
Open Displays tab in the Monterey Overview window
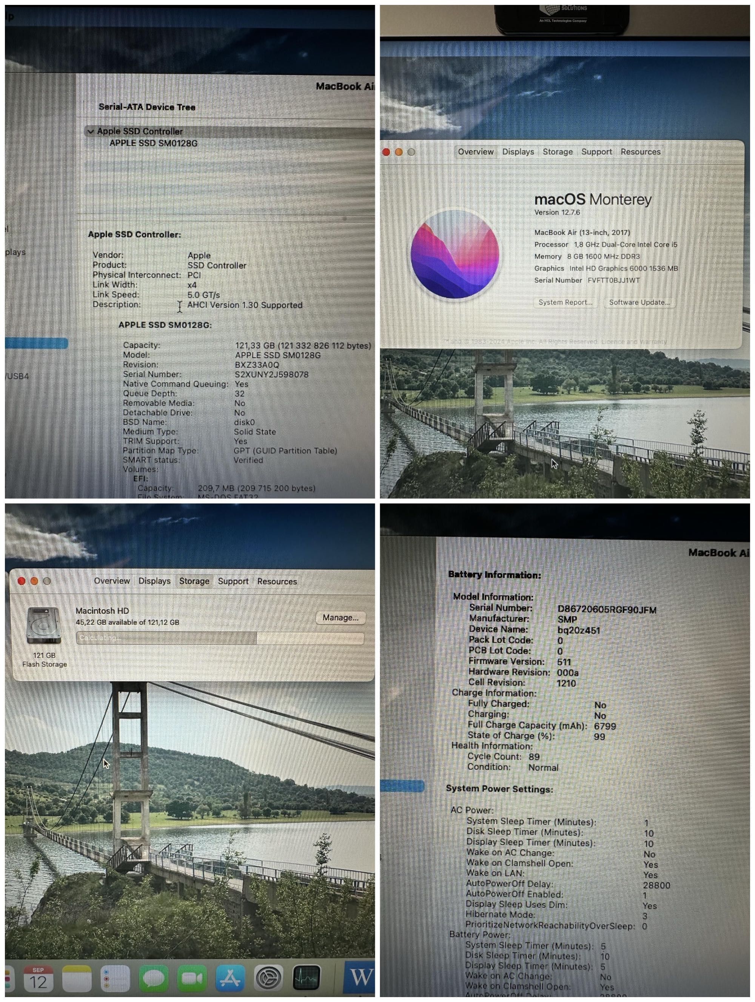[518, 152]
